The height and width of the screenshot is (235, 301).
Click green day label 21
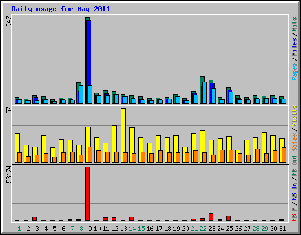194,229
